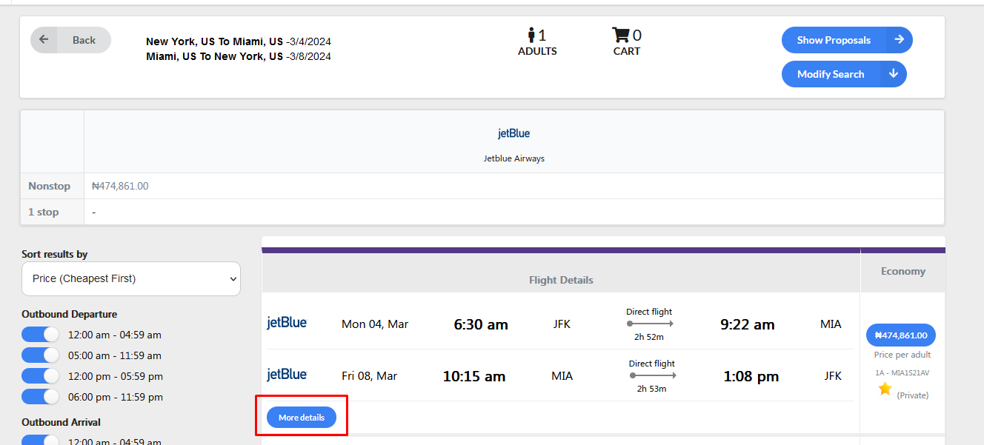The width and height of the screenshot is (984, 445).
Task: Click the New York to Miami 3/4/2024 route
Action: (239, 41)
